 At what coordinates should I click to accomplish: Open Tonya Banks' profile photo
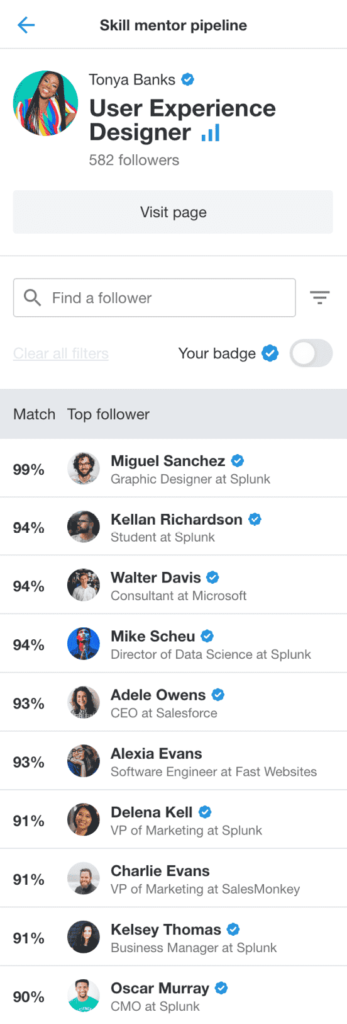click(46, 103)
